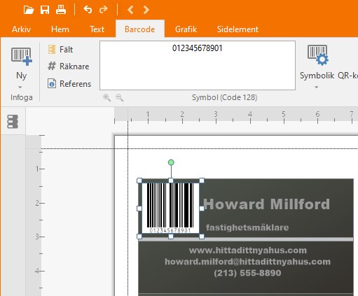Go to the next record arrow
358x296 pixels.
(x=146, y=10)
